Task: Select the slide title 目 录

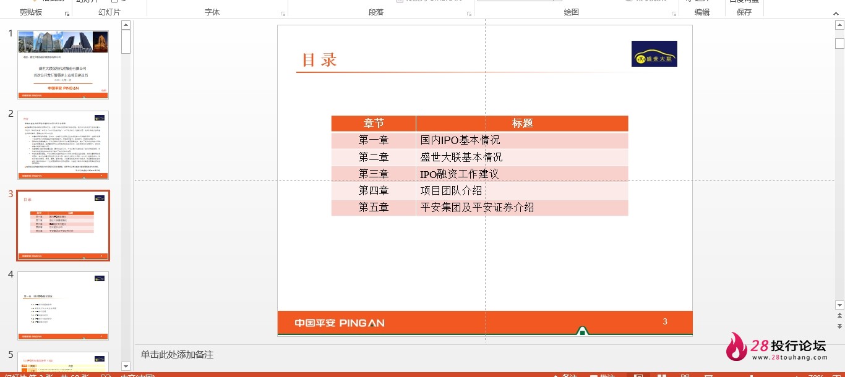Action: (x=319, y=60)
